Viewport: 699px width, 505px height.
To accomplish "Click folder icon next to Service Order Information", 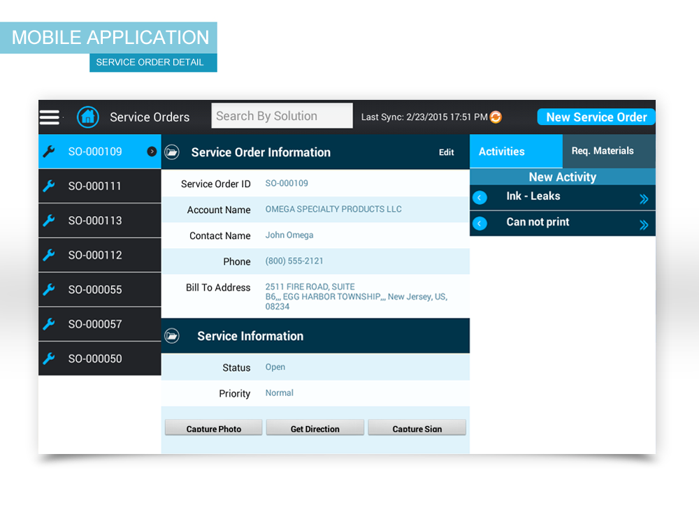I will pos(172,152).
